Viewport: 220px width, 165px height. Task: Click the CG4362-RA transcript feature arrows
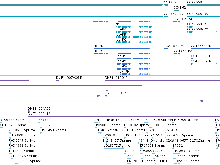click(x=177, y=22)
